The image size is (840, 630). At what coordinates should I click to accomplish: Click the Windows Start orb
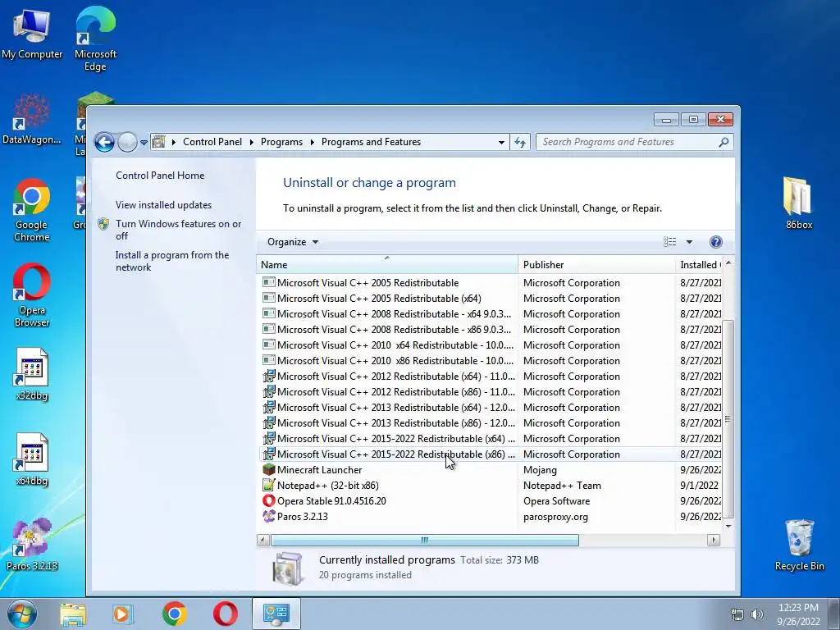pyautogui.click(x=22, y=614)
